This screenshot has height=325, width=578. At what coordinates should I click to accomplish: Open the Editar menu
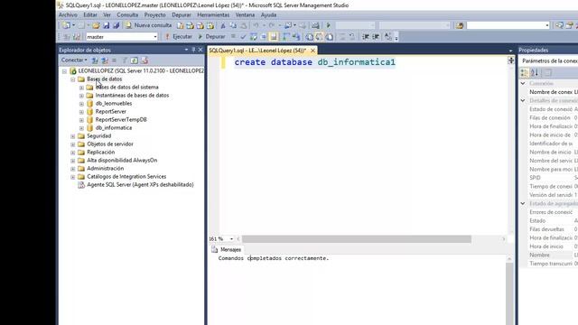(90, 14)
